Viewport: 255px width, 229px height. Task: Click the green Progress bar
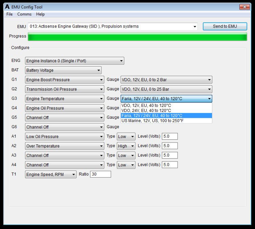tap(137, 37)
